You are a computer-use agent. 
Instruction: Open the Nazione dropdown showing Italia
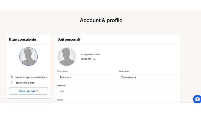click(x=117, y=91)
